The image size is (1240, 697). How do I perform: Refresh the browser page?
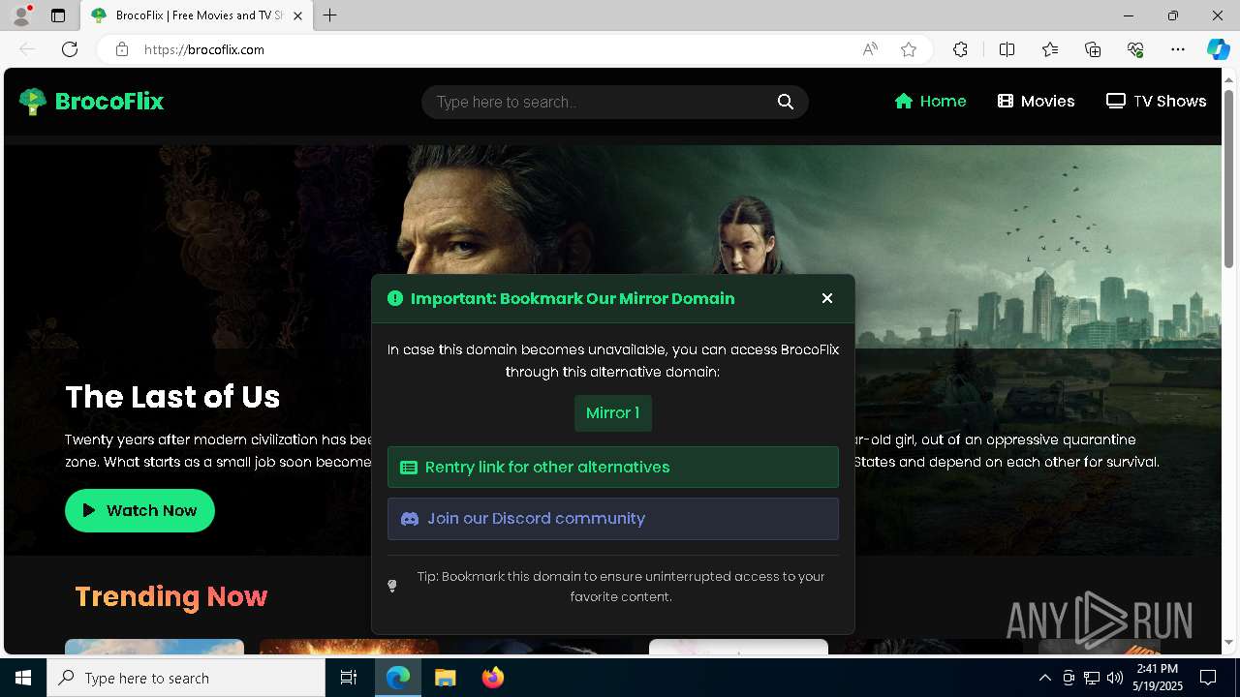tap(70, 49)
